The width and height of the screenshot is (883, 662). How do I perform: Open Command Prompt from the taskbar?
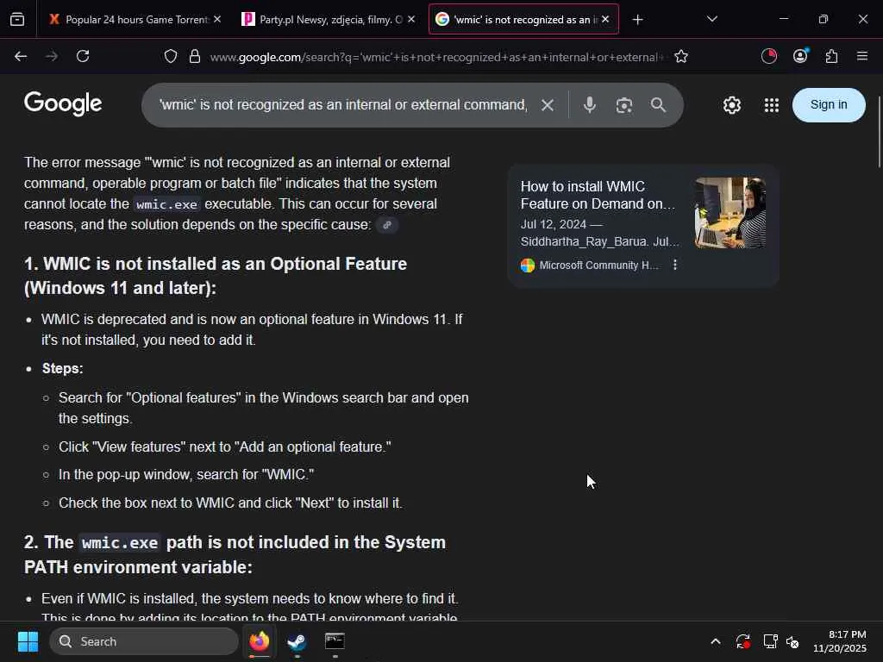(x=335, y=641)
